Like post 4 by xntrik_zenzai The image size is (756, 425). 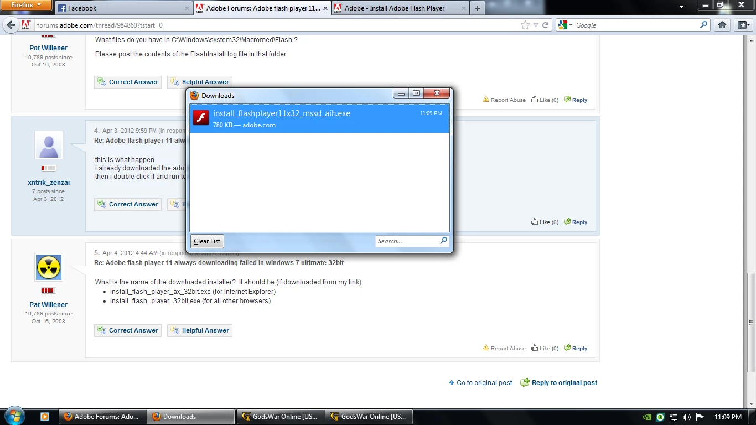(545, 222)
